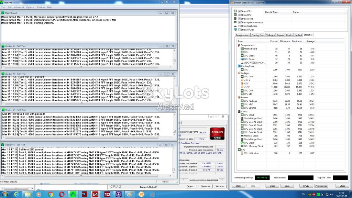The height and width of the screenshot is (198, 352).
Task: Click the Проверка button in CPU-Z
Action: point(206,186)
